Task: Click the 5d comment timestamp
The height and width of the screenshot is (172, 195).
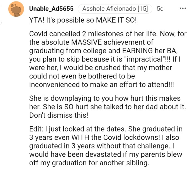Action: tap(160, 9)
